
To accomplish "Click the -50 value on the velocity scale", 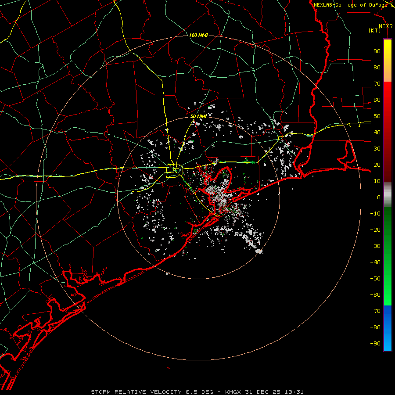I will tap(375, 279).
